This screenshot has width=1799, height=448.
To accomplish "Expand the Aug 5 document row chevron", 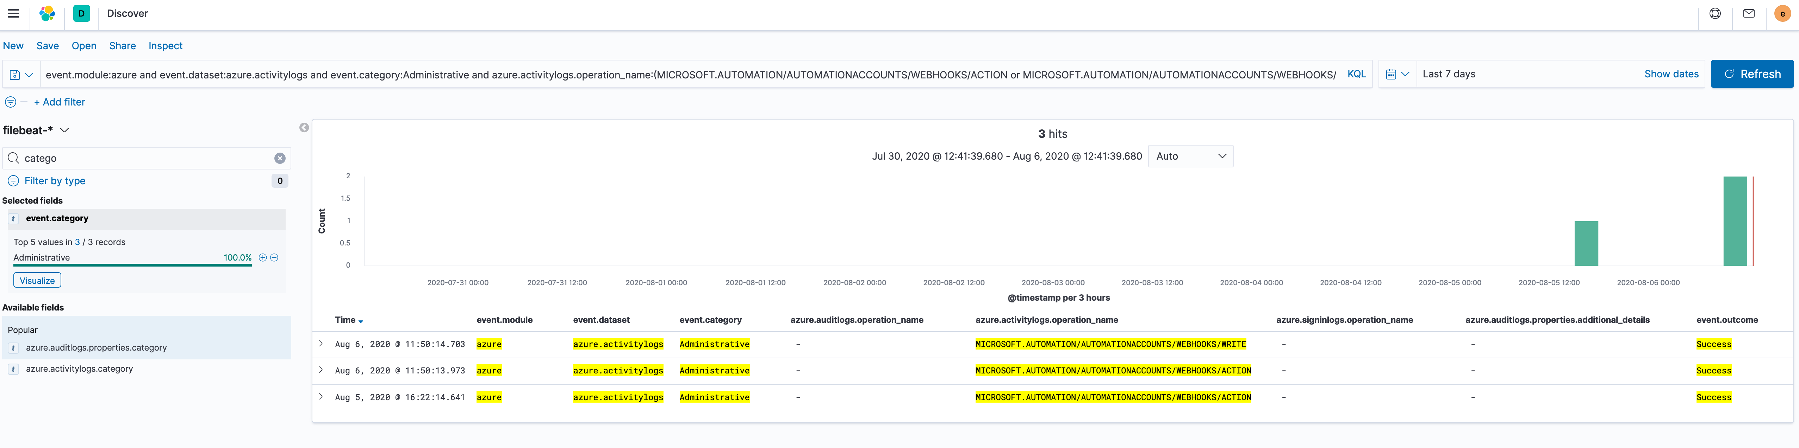I will 320,396.
